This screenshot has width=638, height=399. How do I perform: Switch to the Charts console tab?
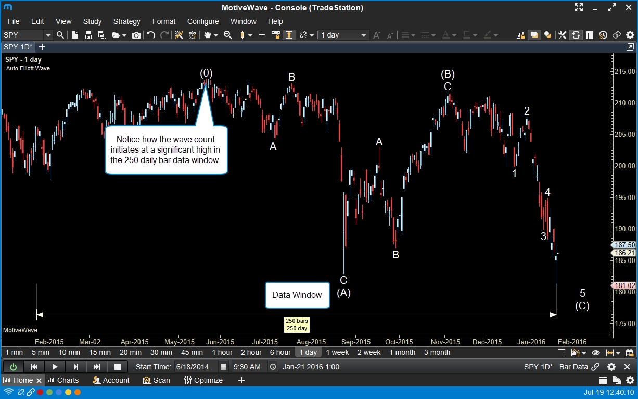63,380
